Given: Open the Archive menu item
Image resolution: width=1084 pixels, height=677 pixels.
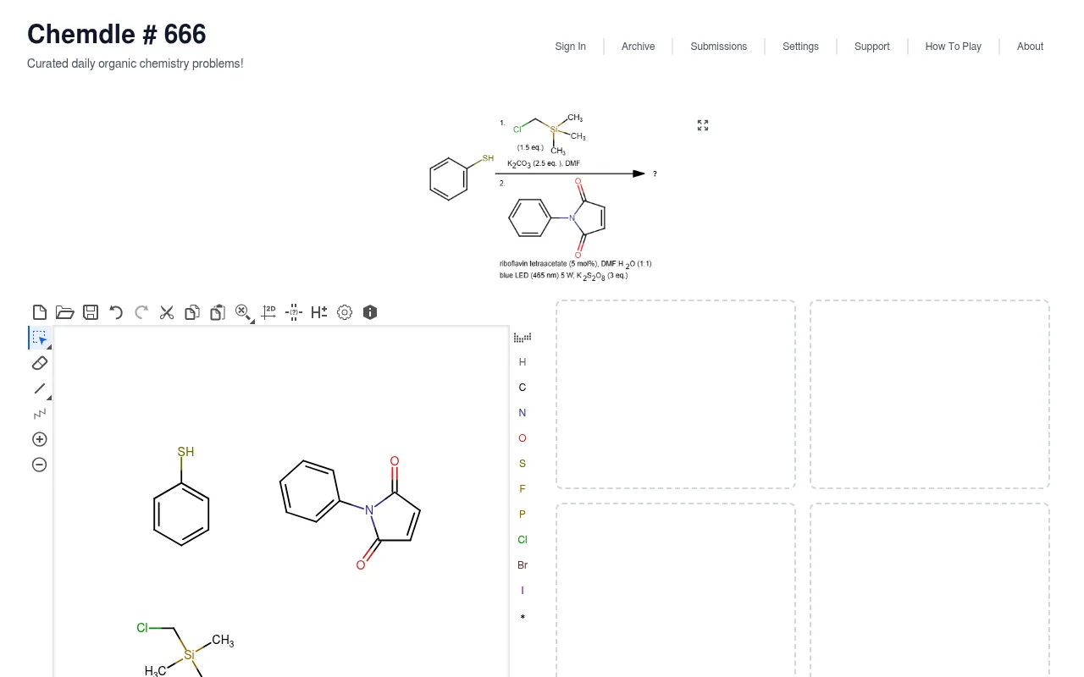Looking at the screenshot, I should click(639, 47).
